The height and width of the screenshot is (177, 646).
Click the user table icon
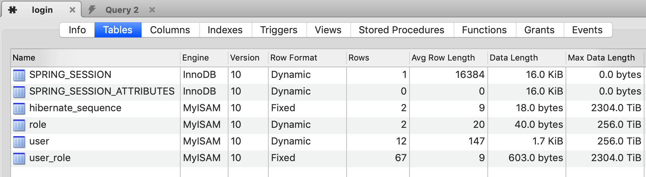tap(19, 142)
